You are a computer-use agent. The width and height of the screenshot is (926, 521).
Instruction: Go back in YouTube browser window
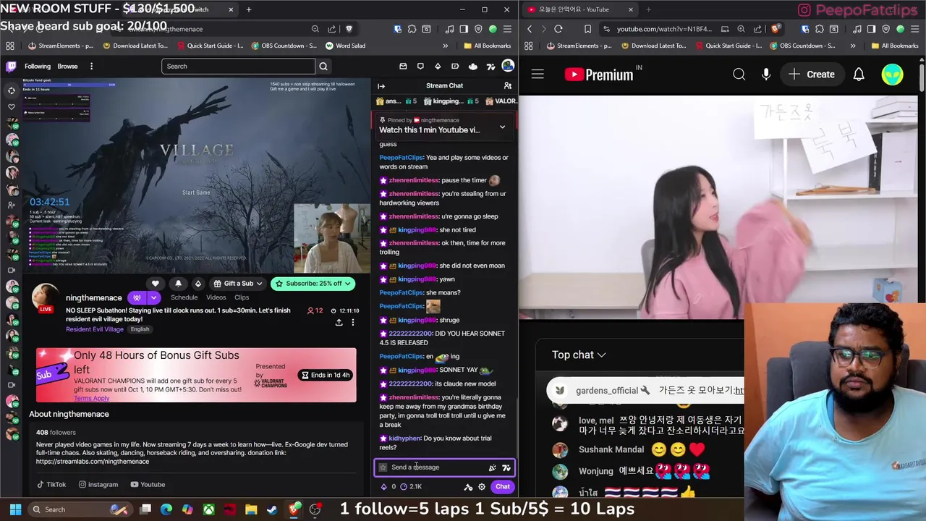[x=530, y=29]
